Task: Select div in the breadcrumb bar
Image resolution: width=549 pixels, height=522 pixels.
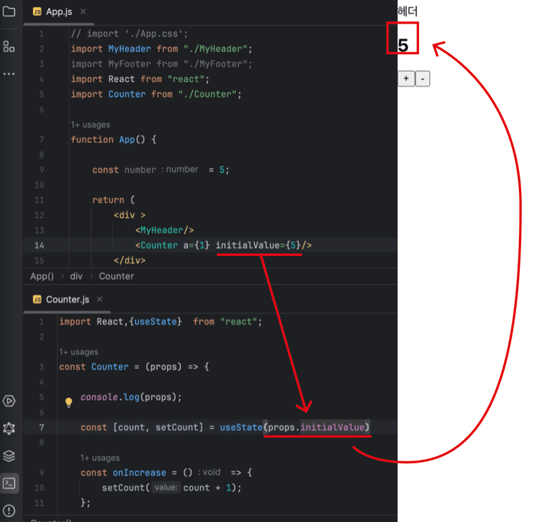Action: pyautogui.click(x=76, y=277)
